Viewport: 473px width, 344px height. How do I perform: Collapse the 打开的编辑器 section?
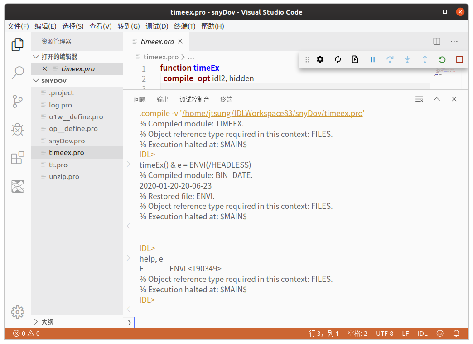[x=36, y=57]
